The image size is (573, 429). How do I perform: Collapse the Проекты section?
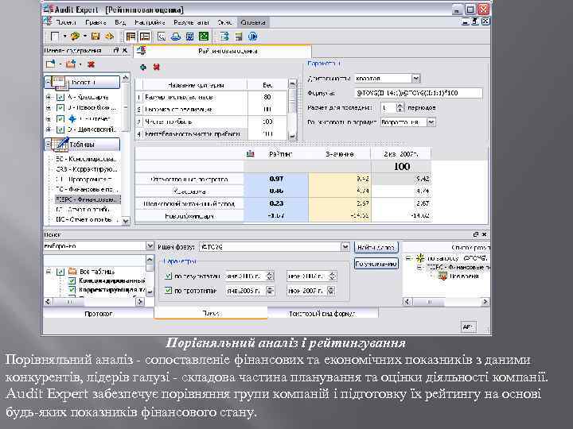(49, 83)
